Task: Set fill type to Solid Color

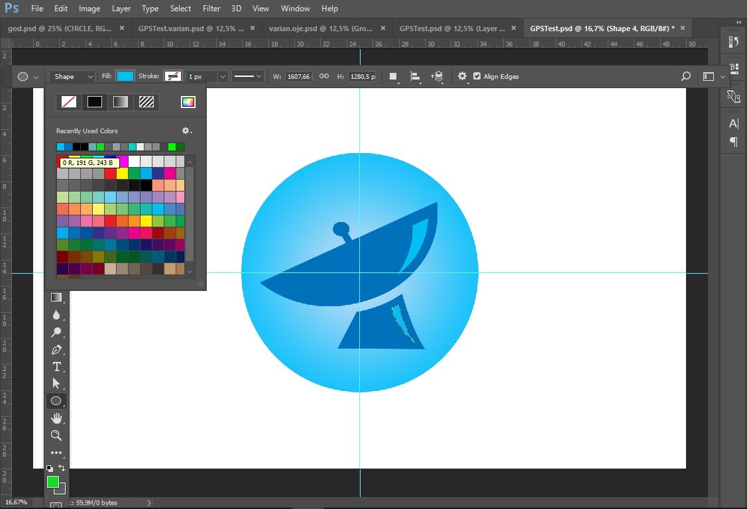Action: coord(94,102)
